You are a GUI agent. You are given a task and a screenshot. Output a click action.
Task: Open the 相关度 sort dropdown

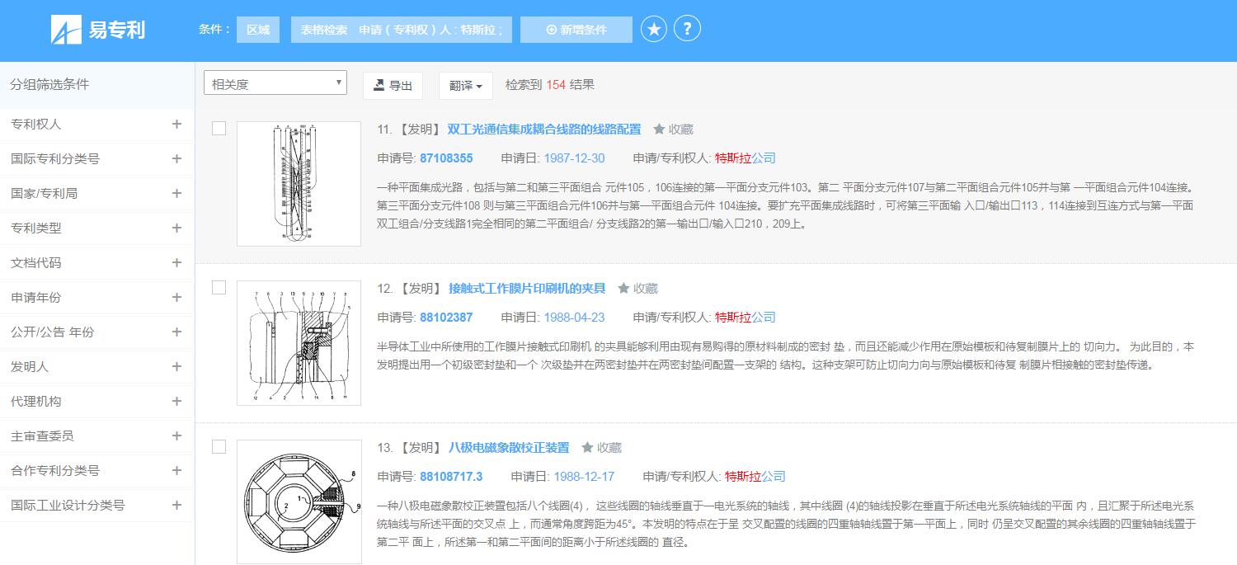[275, 83]
